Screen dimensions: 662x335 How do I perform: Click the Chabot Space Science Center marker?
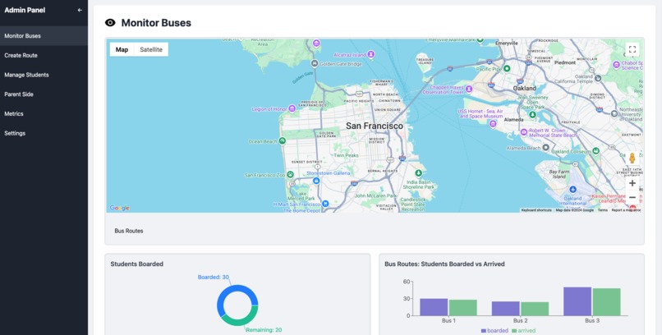616,65
